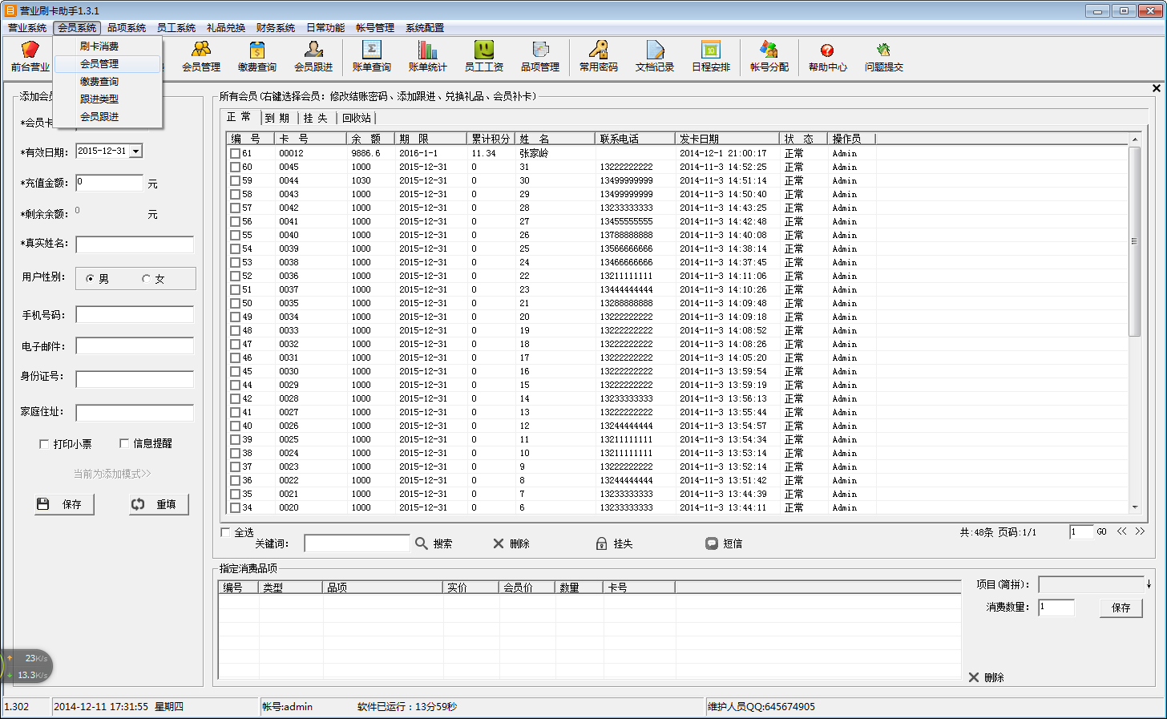Click the 充值金额 input field
The width and height of the screenshot is (1167, 719).
click(x=109, y=183)
